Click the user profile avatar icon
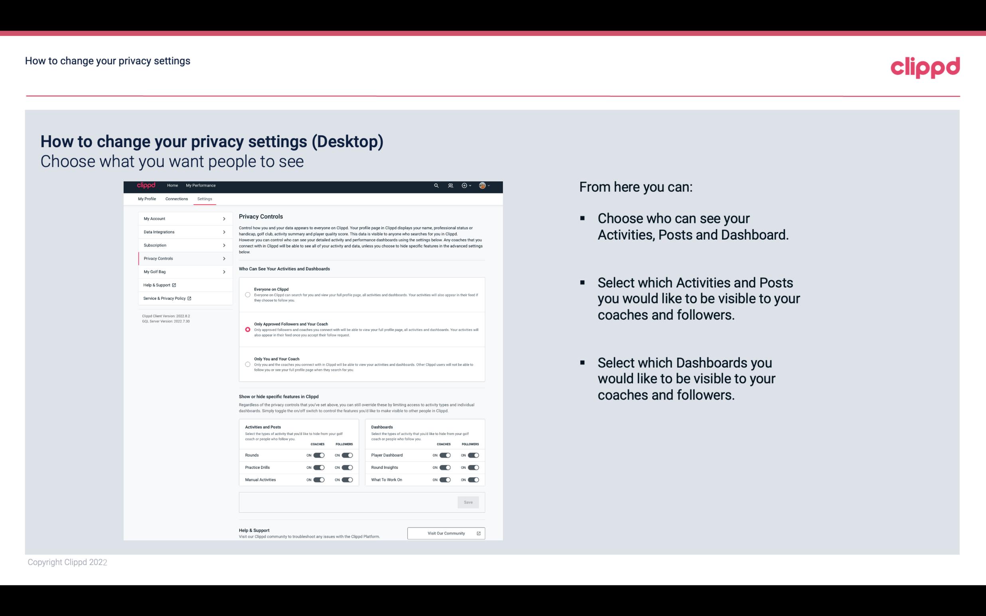The width and height of the screenshot is (986, 616). point(483,186)
